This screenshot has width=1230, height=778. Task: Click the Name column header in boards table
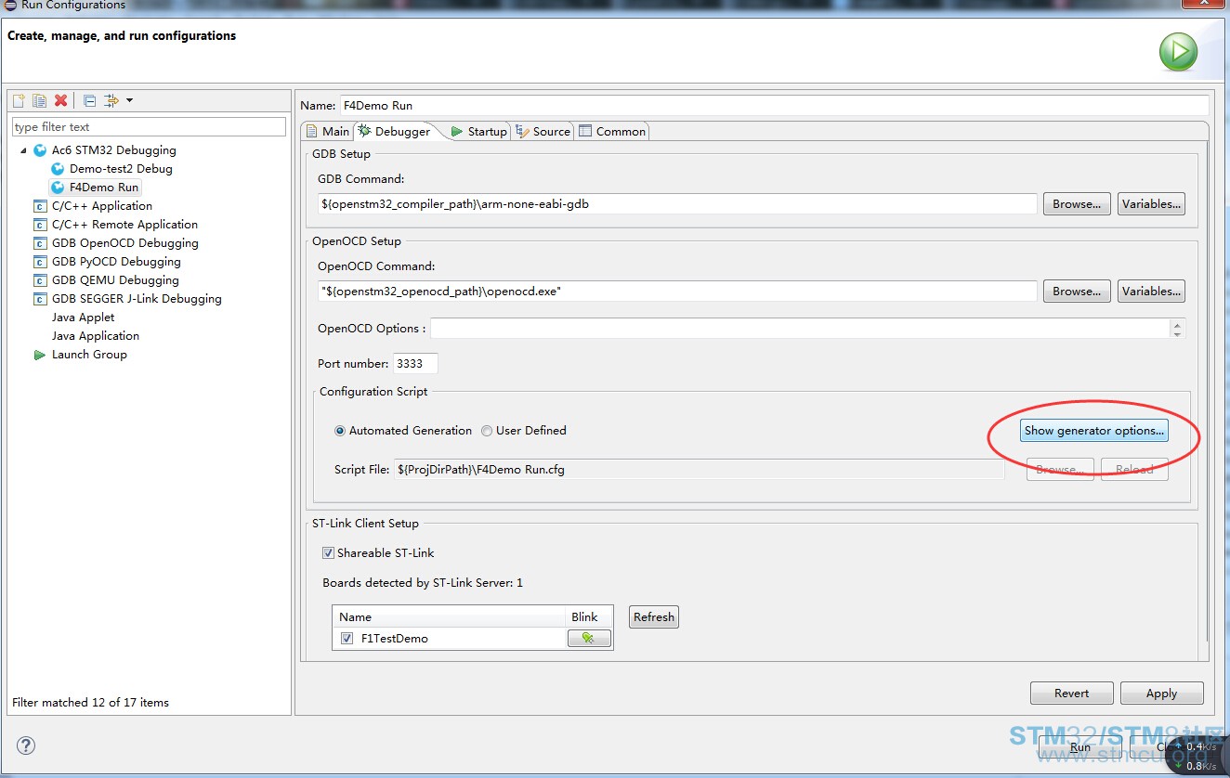pos(449,616)
